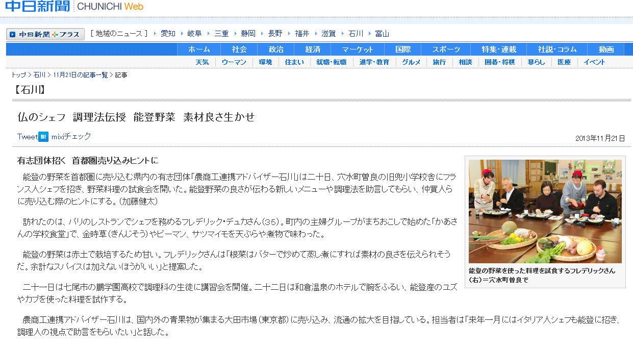The image size is (633, 350).
Task: Open 11月21日の記事一覧 breadcrumb link
Action: tap(80, 75)
